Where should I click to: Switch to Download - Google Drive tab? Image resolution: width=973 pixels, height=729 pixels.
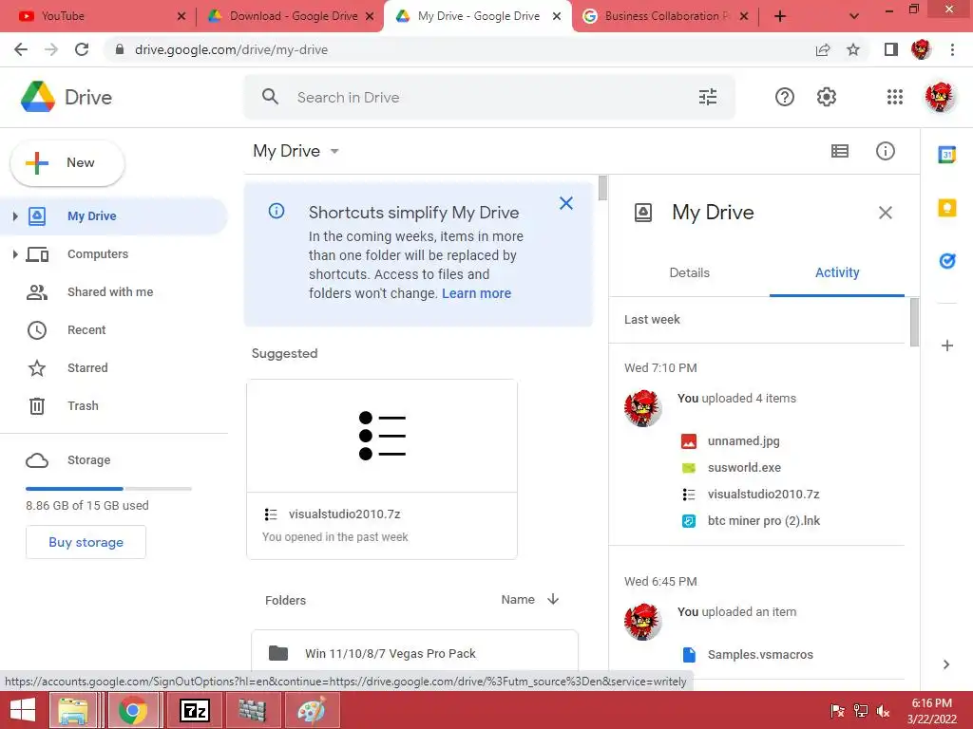pos(291,16)
